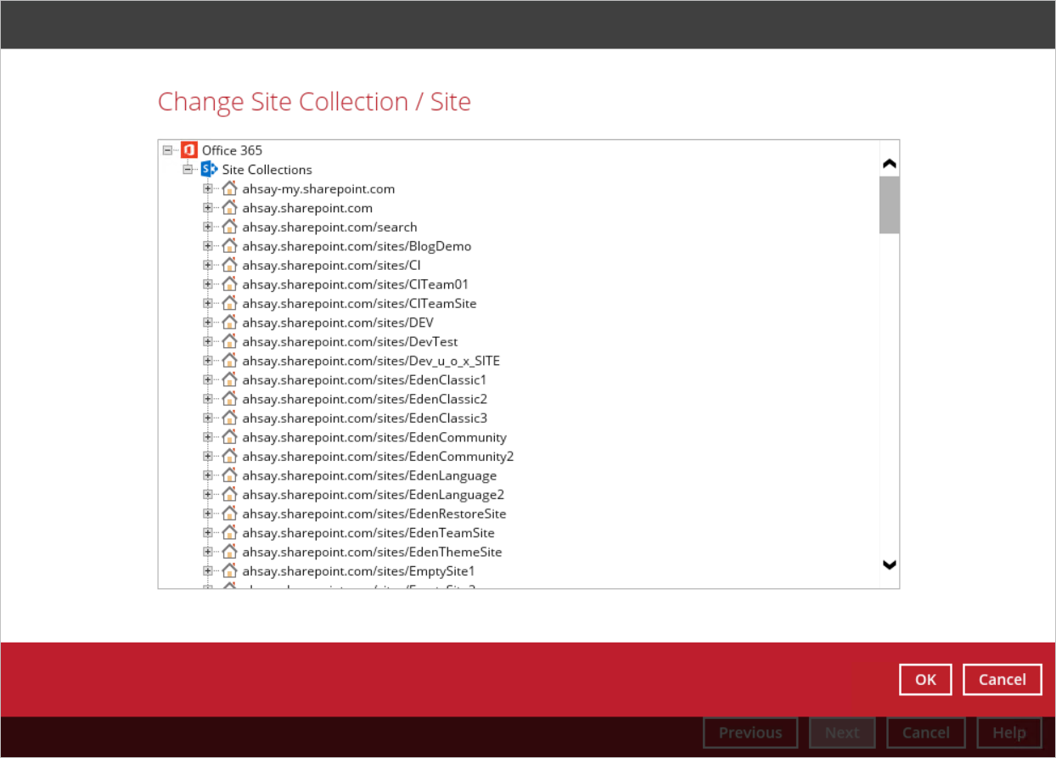Viewport: 1056px width, 758px height.
Task: Expand the ahsay.sharepoint.com root site node
Action: [x=208, y=208]
